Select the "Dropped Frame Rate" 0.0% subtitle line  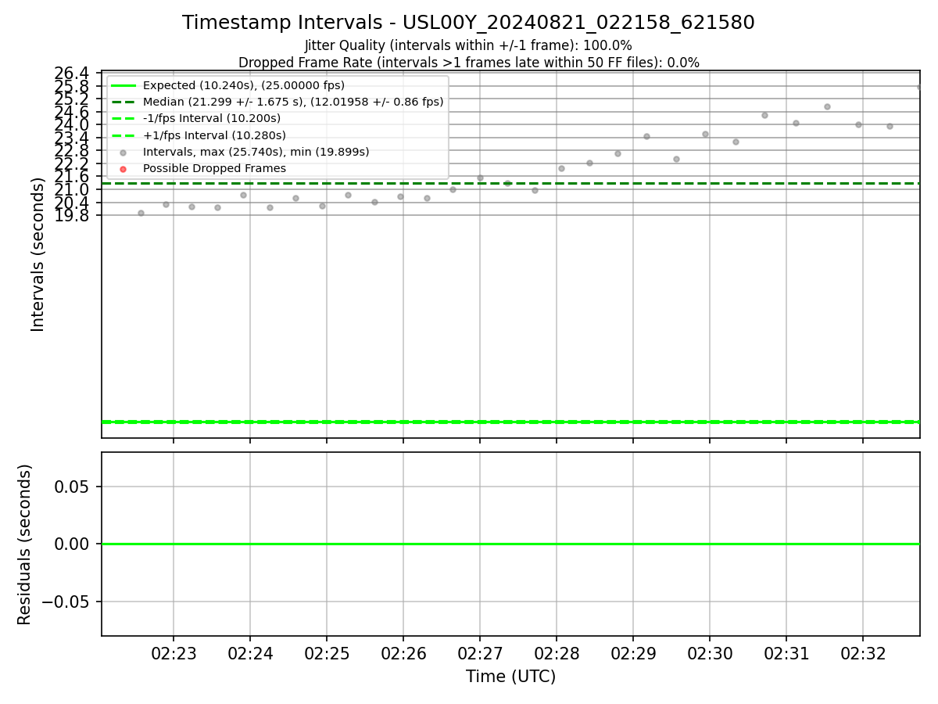(468, 63)
